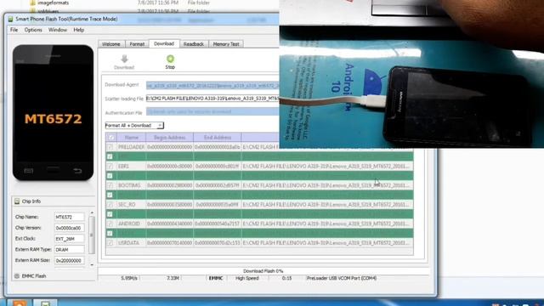Click the Ext Clock field EXT_26M
The width and height of the screenshot is (544, 306).
coord(69,239)
